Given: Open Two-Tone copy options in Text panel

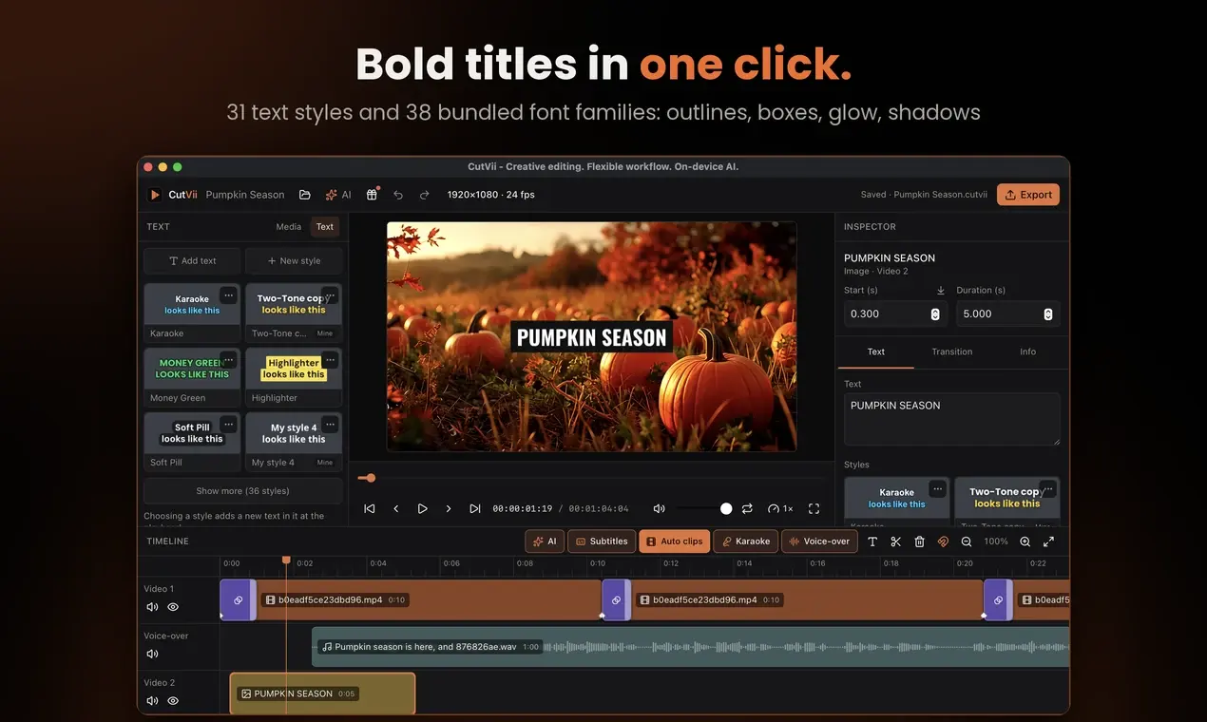Looking at the screenshot, I should pyautogui.click(x=330, y=295).
